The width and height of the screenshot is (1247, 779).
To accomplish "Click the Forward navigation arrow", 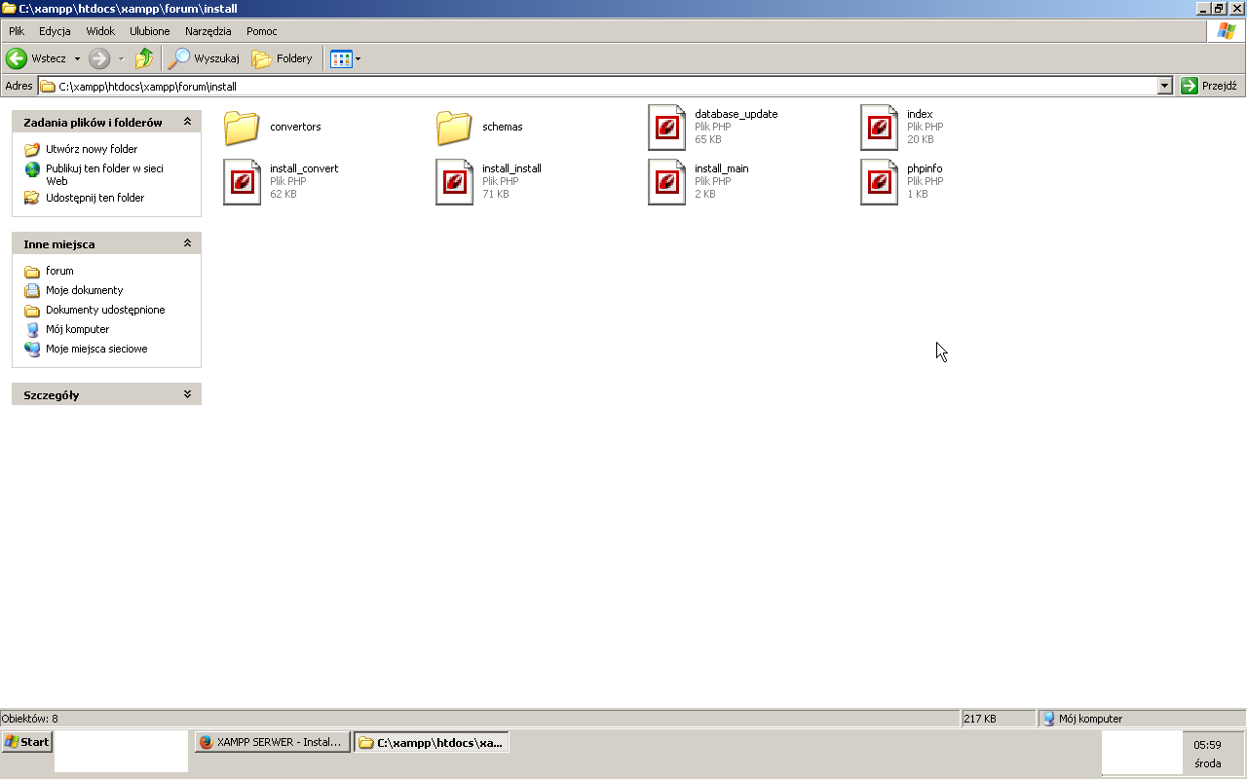I will [99, 58].
